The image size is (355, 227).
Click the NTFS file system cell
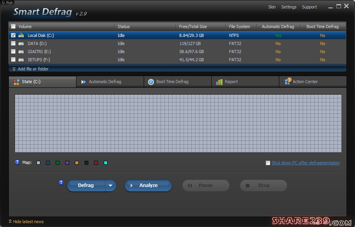click(234, 35)
